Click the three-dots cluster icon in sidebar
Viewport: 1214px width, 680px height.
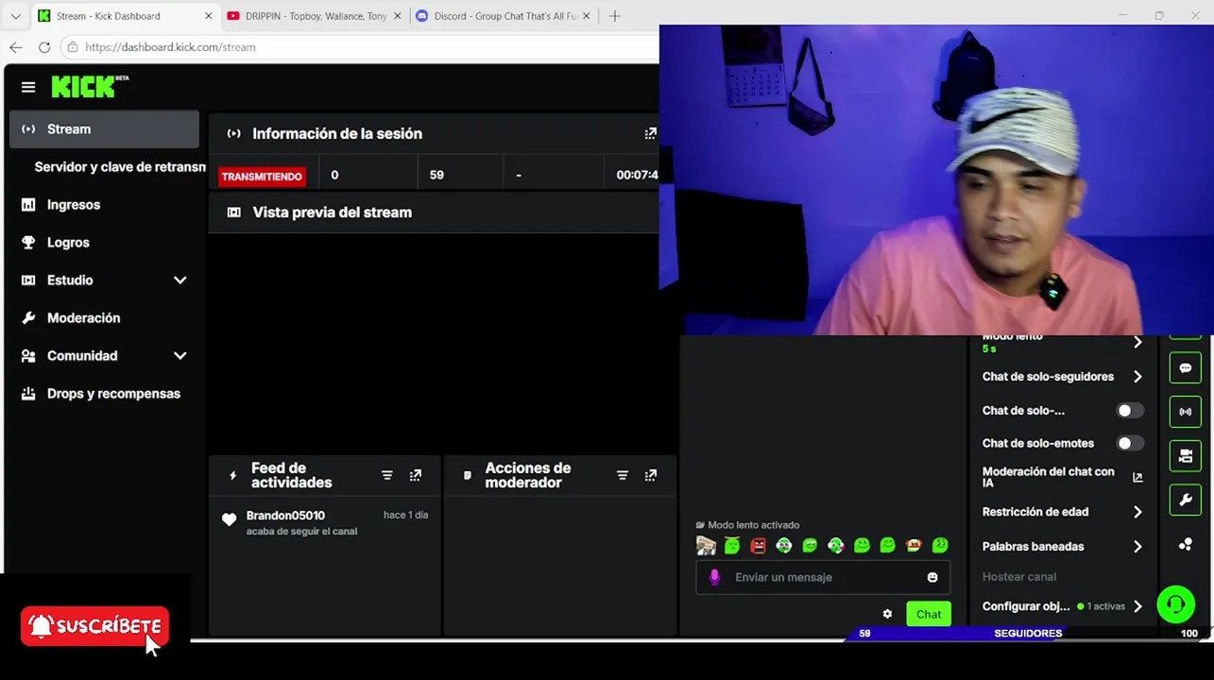[1186, 545]
